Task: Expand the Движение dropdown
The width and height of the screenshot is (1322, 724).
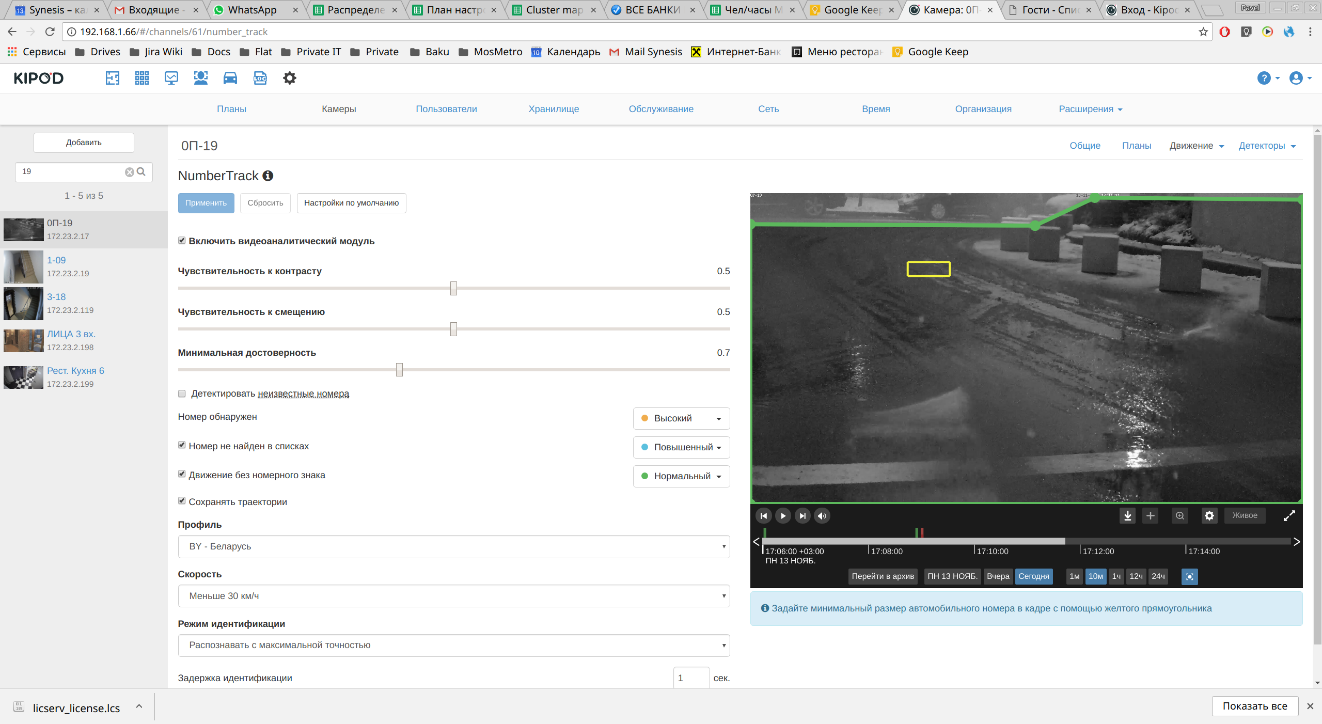Action: (x=1197, y=146)
